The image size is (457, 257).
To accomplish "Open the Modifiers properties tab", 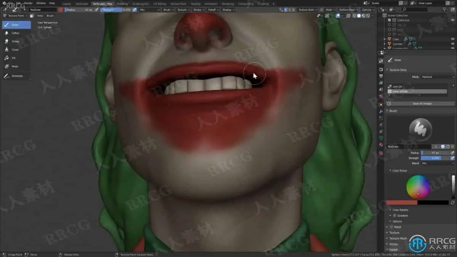I will tap(381, 111).
